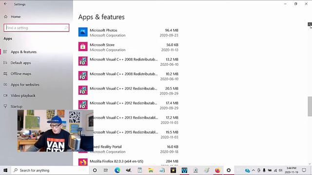
Task: Click icon of 17.4 MB Visual C++ 2012
Action: [x=83, y=105]
